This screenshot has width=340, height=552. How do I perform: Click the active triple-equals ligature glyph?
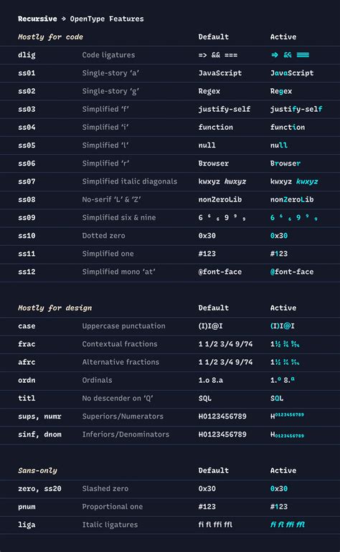coord(303,55)
